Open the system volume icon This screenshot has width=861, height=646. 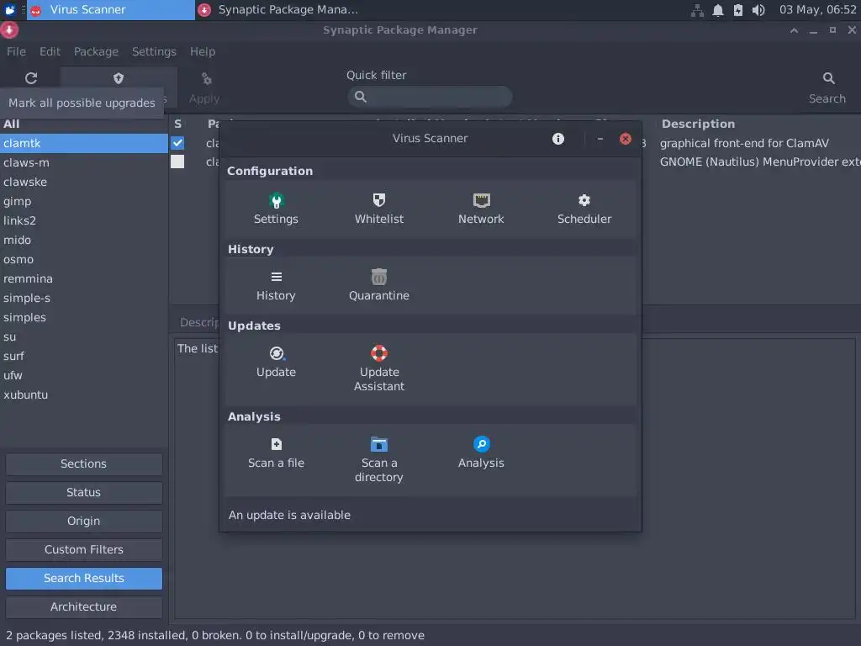click(x=758, y=10)
